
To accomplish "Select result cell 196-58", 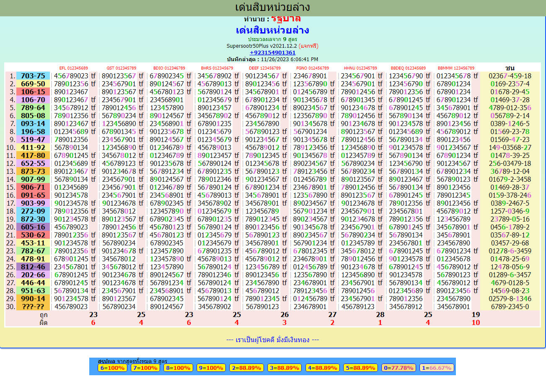I will click(33, 131).
